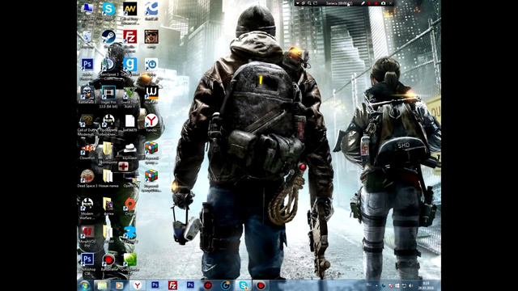The image size is (518, 291).
Task: Open the Windows Start menu
Action: pos(84,285)
